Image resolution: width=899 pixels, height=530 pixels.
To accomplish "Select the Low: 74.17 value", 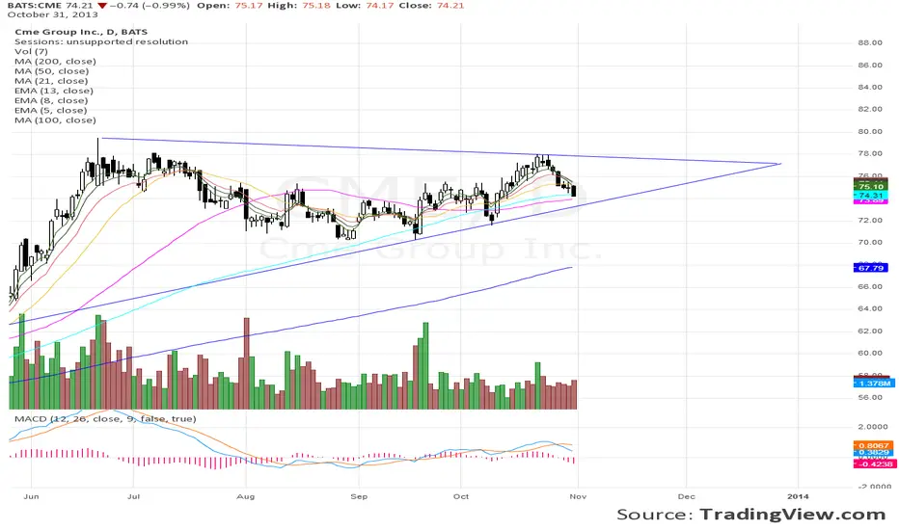I will click(366, 5).
